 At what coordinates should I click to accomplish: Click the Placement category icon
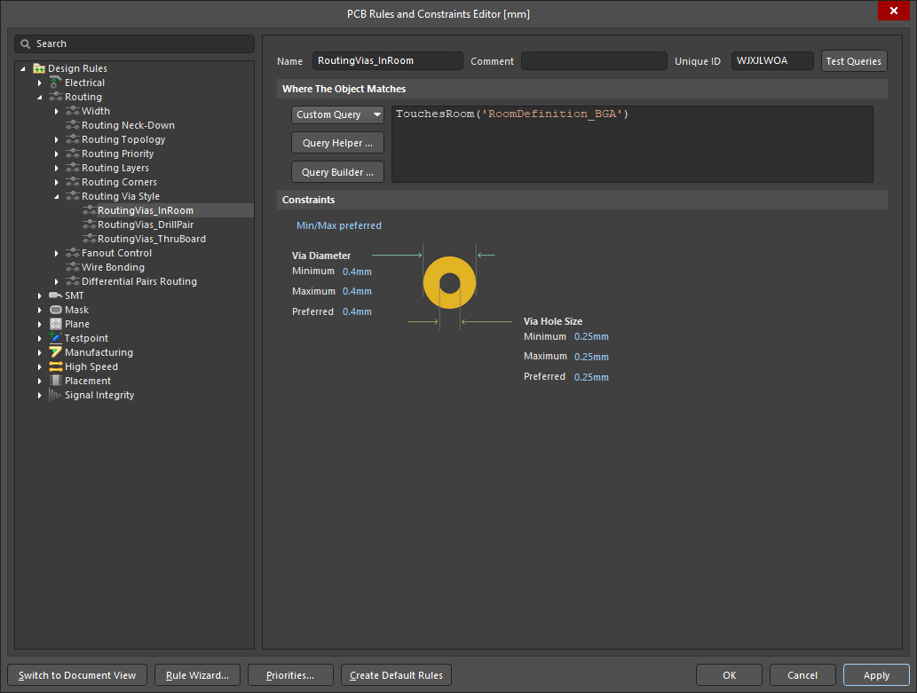tap(56, 381)
